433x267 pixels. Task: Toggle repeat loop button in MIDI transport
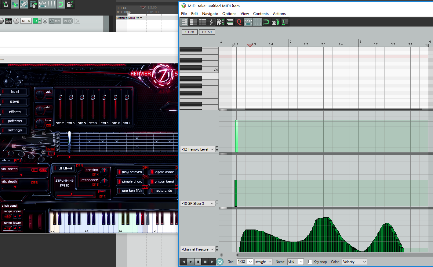pos(220,262)
